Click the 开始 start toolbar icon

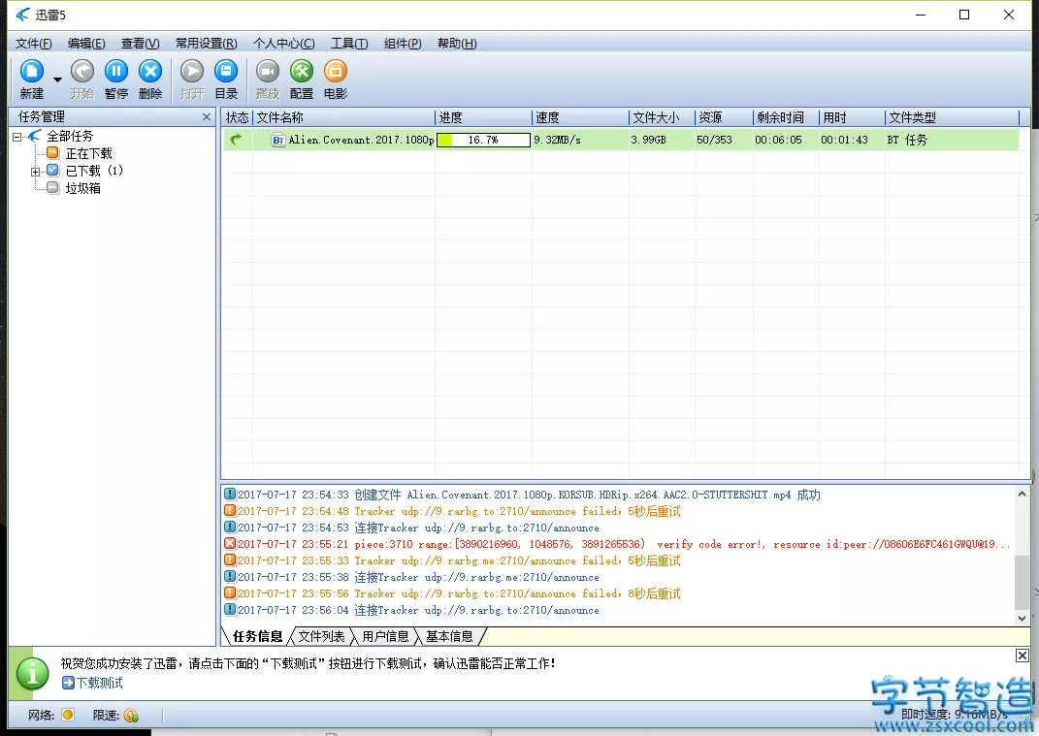point(82,72)
